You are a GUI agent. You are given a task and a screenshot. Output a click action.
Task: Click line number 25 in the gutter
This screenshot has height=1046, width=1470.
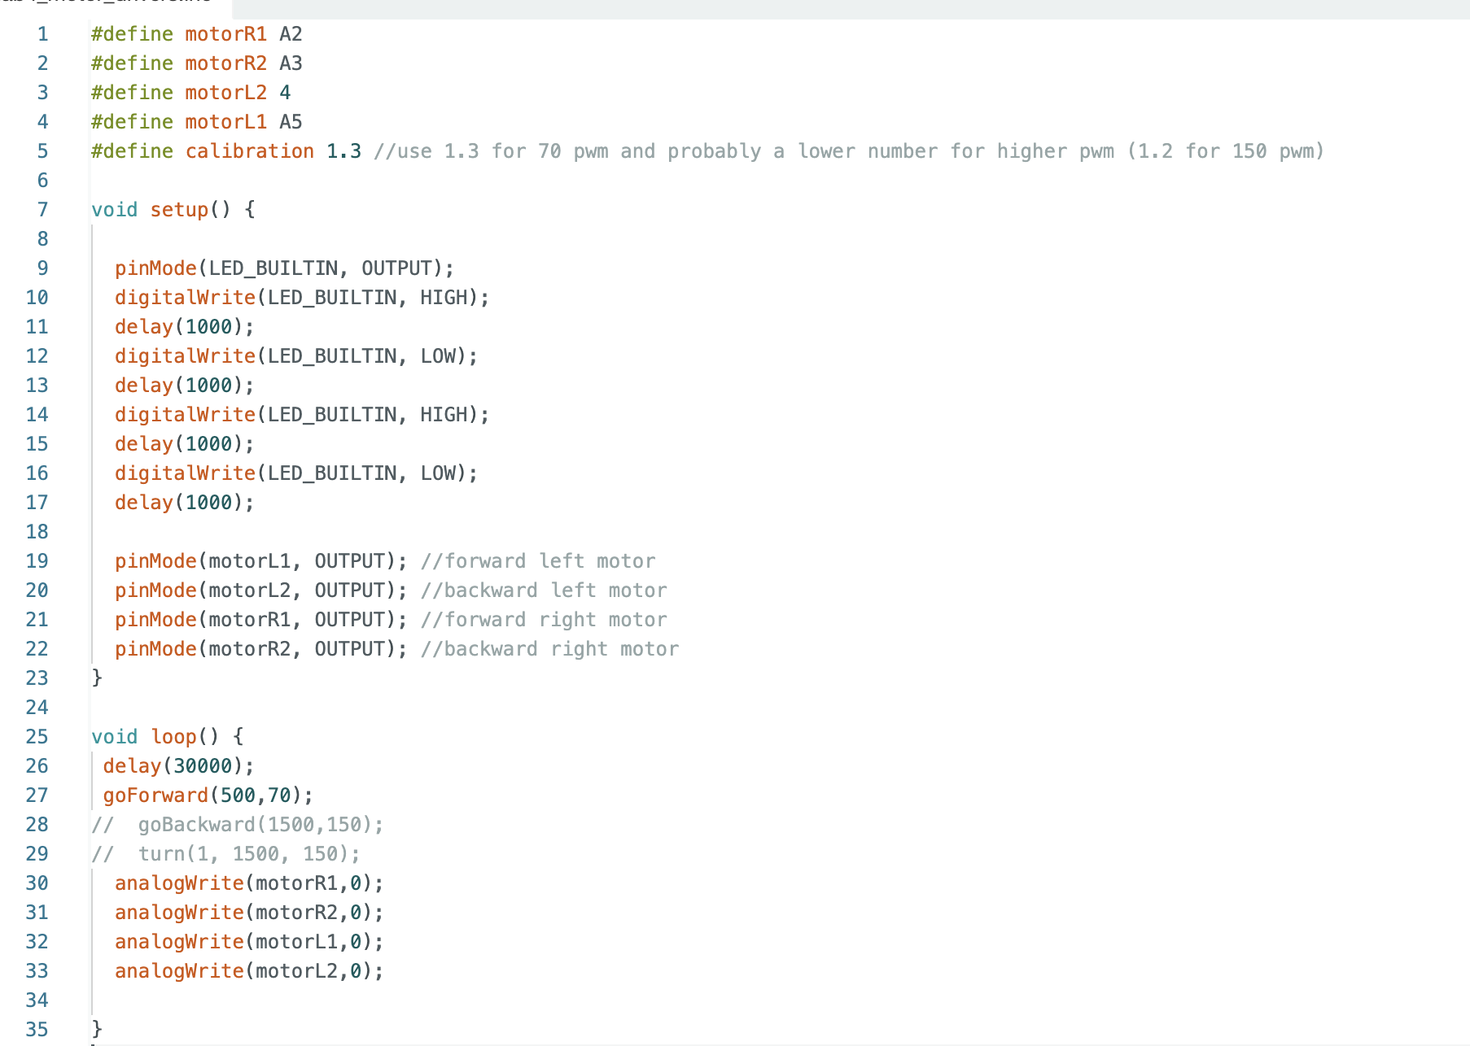pos(37,737)
